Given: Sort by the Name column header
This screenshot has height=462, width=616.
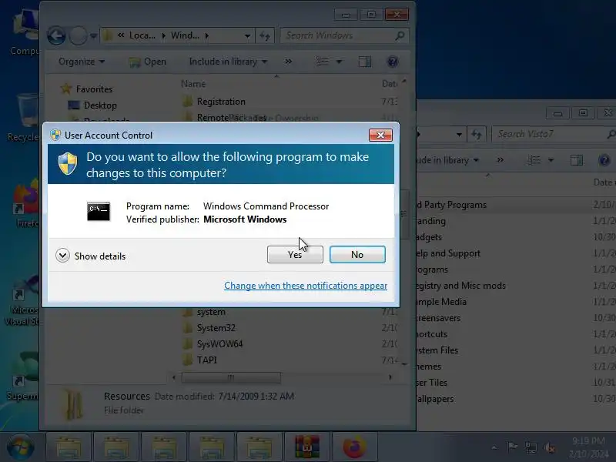Looking at the screenshot, I should point(193,84).
